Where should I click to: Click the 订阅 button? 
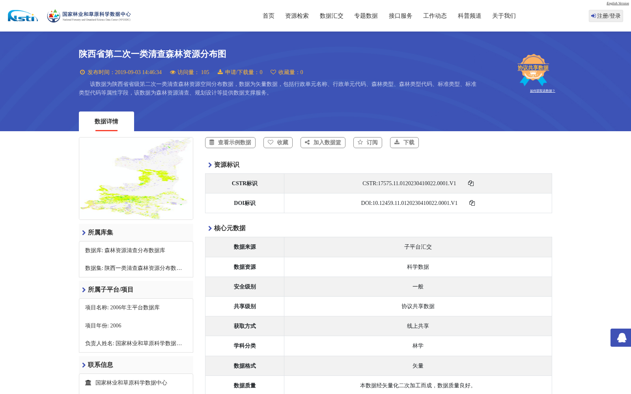point(368,143)
